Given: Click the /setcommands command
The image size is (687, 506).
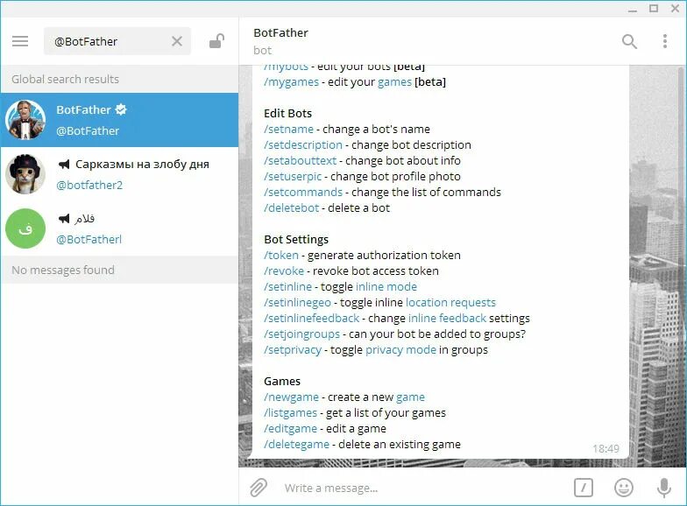Looking at the screenshot, I should click(x=303, y=193).
